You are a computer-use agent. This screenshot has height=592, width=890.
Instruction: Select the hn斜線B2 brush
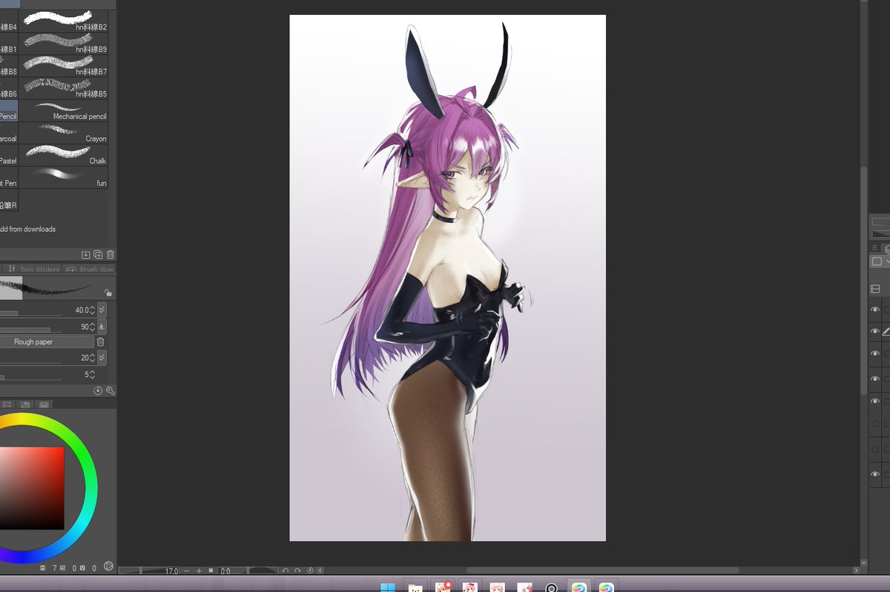(x=63, y=21)
